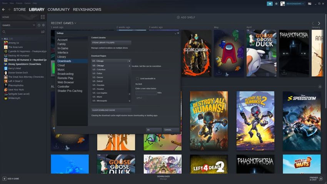Select Wildermyth icon in games list
Image resolution: width=327 pixels, height=184 pixels.
click(x=6, y=98)
